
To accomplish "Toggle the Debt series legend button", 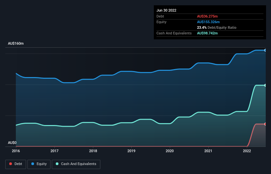I will (16, 164).
